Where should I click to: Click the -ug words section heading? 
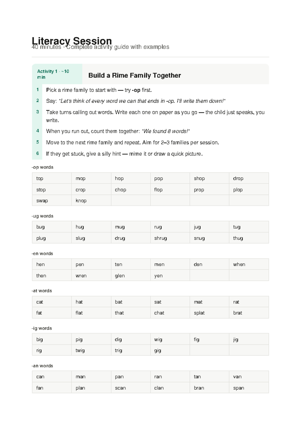(42, 216)
